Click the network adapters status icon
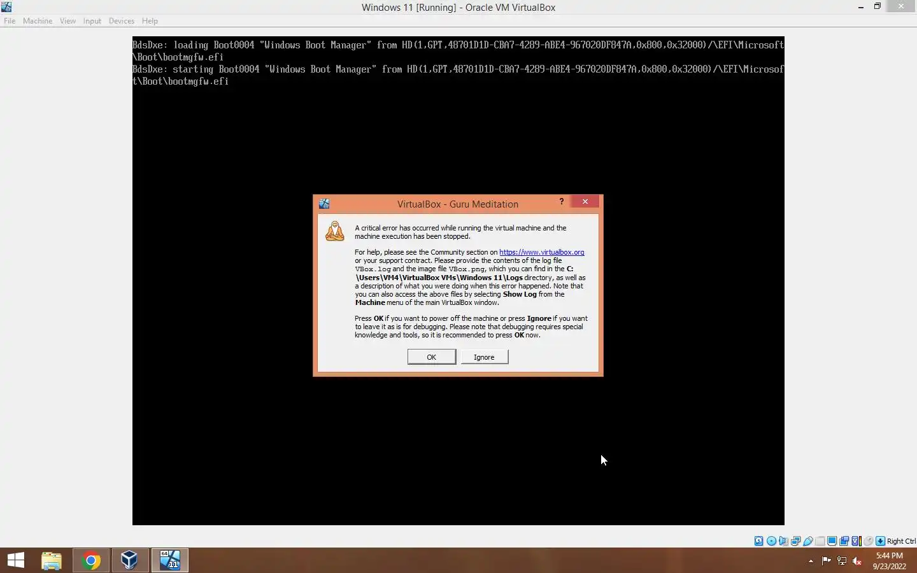The width and height of the screenshot is (917, 573). [x=795, y=541]
